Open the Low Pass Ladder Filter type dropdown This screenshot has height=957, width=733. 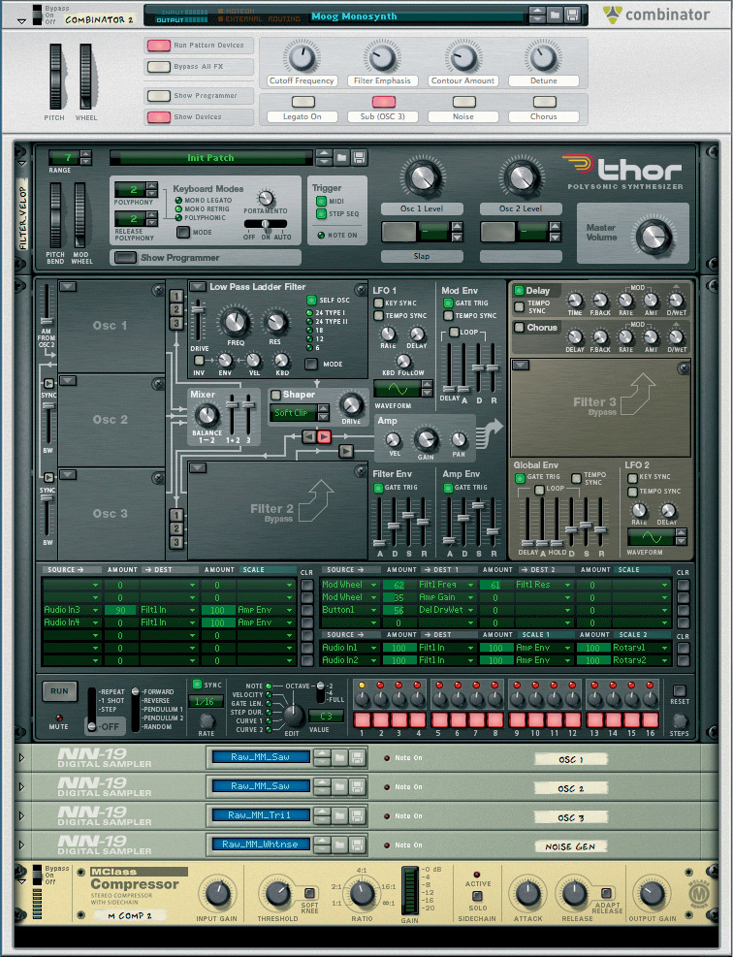click(197, 286)
